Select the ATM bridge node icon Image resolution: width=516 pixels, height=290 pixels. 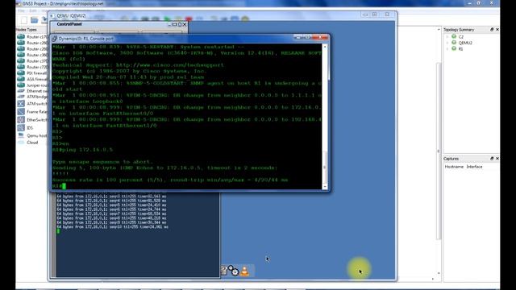(x=21, y=97)
